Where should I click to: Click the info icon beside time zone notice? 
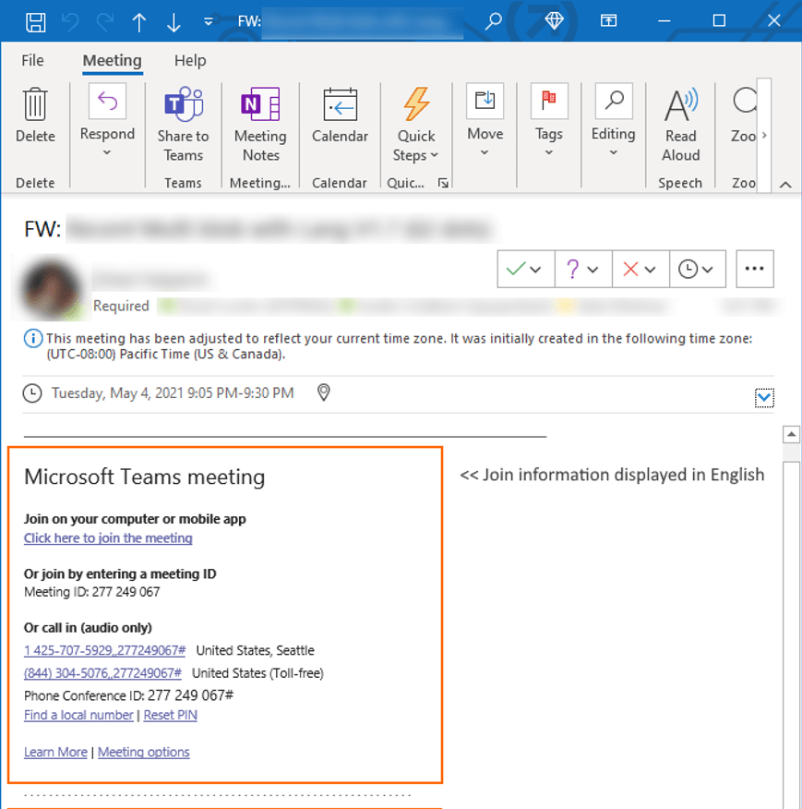[x=33, y=338]
